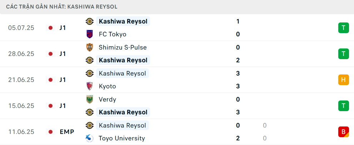Image resolution: width=354 pixels, height=145 pixels.
Task: Click the Kyoto club crest icon
Action: pyautogui.click(x=90, y=86)
